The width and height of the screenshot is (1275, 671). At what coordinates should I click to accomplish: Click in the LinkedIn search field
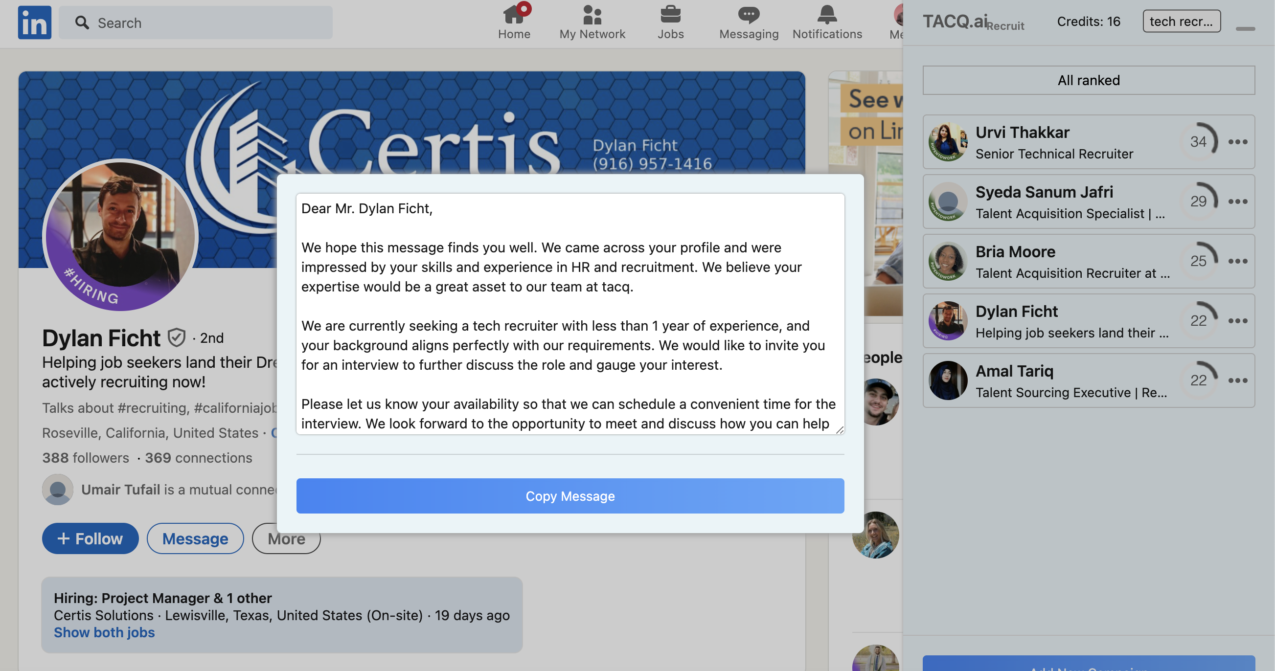pos(196,23)
